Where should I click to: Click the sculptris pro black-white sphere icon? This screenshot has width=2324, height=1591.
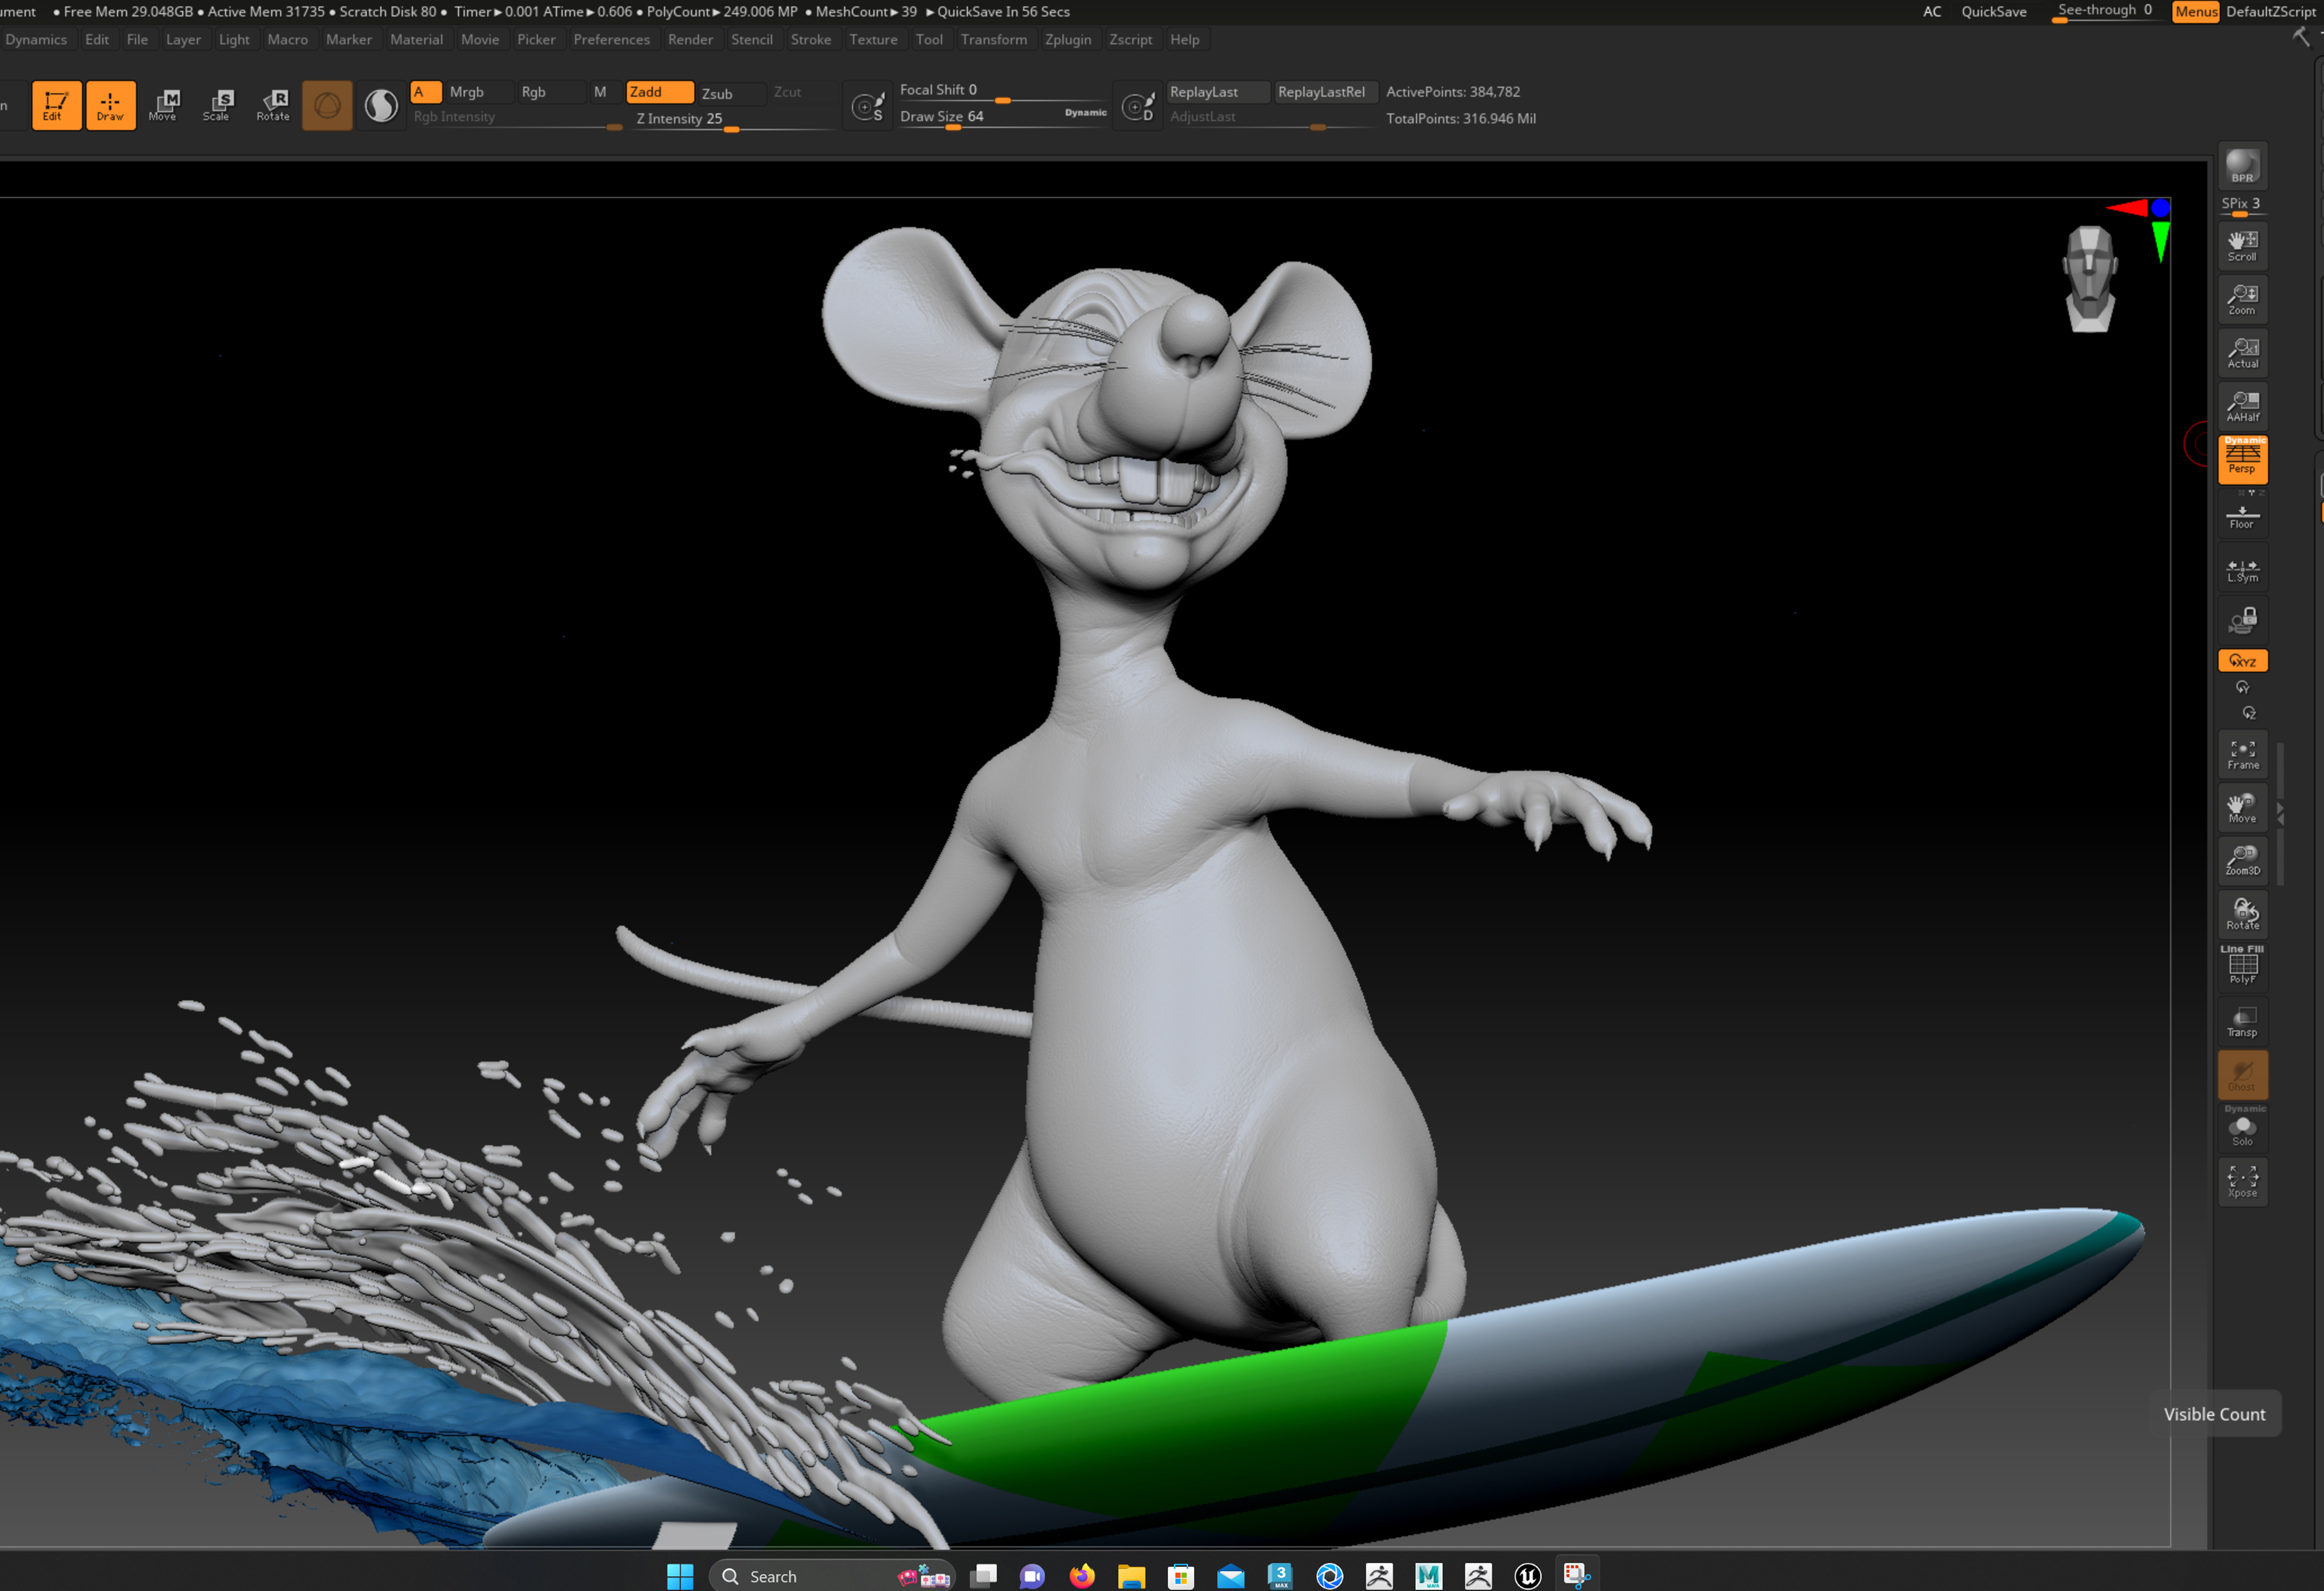tap(381, 105)
